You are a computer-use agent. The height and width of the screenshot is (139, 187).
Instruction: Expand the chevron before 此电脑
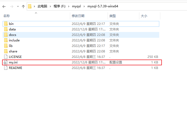tap(34, 6)
